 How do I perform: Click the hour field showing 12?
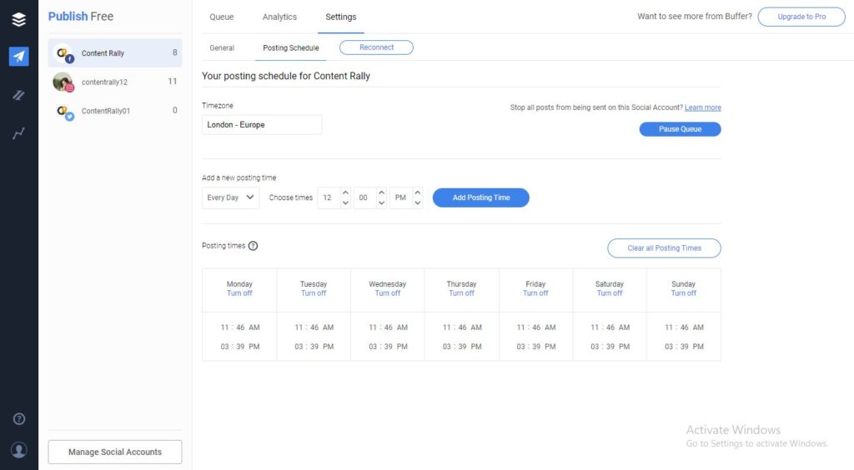(x=329, y=197)
